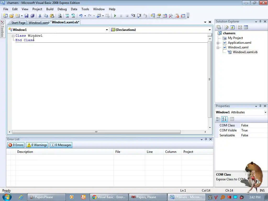Switch to the Start Page tab
268x201 pixels.
[18, 23]
